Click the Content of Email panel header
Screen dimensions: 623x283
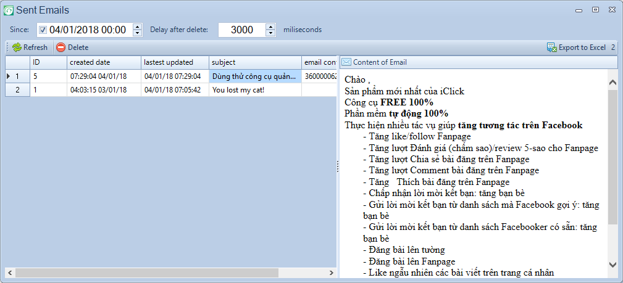click(x=479, y=62)
